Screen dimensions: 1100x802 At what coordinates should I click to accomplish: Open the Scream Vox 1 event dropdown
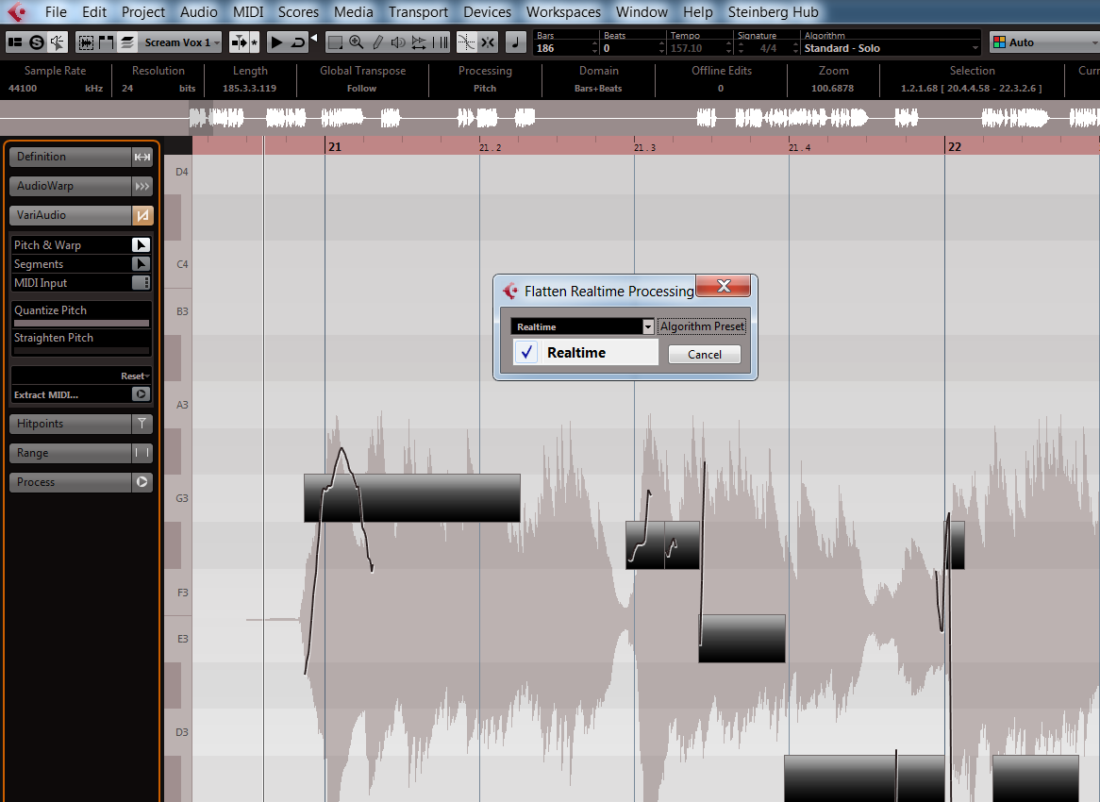coord(182,42)
